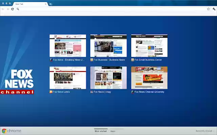Click the favicon beside Fox Business
The width and height of the screenshot is (217, 135).
click(x=92, y=60)
